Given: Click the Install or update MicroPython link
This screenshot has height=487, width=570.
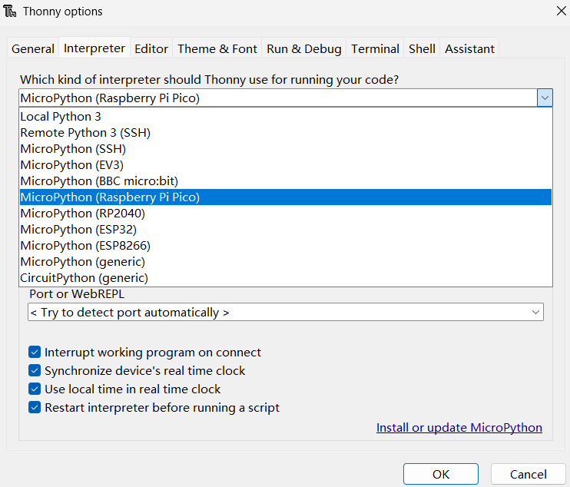Looking at the screenshot, I should pos(459,428).
